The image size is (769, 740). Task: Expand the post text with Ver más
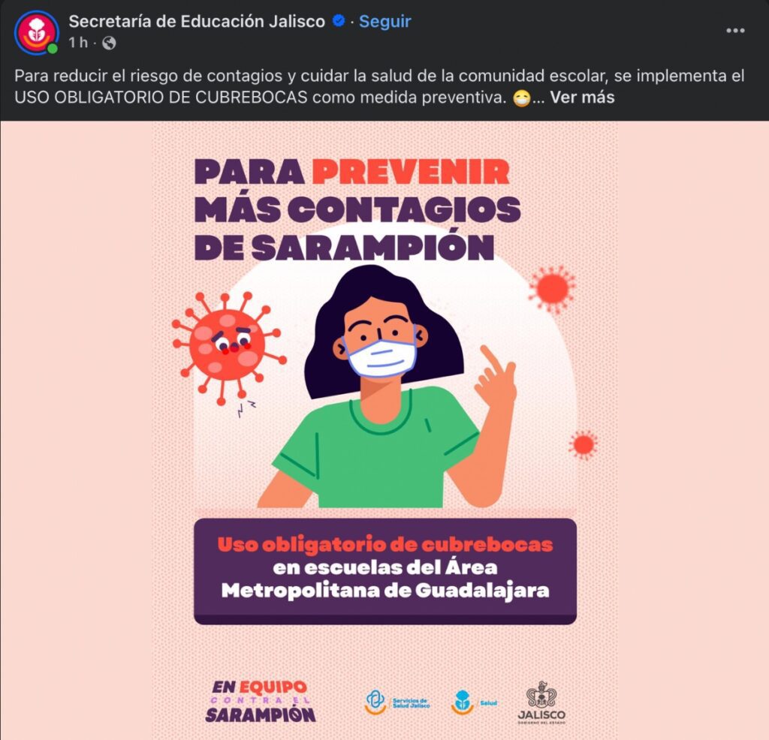click(x=582, y=97)
